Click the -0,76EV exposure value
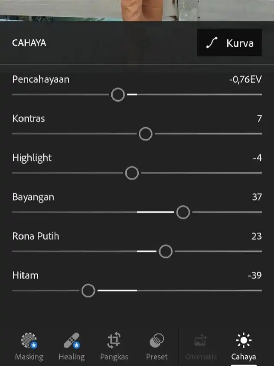The width and height of the screenshot is (274, 366). tap(246, 79)
